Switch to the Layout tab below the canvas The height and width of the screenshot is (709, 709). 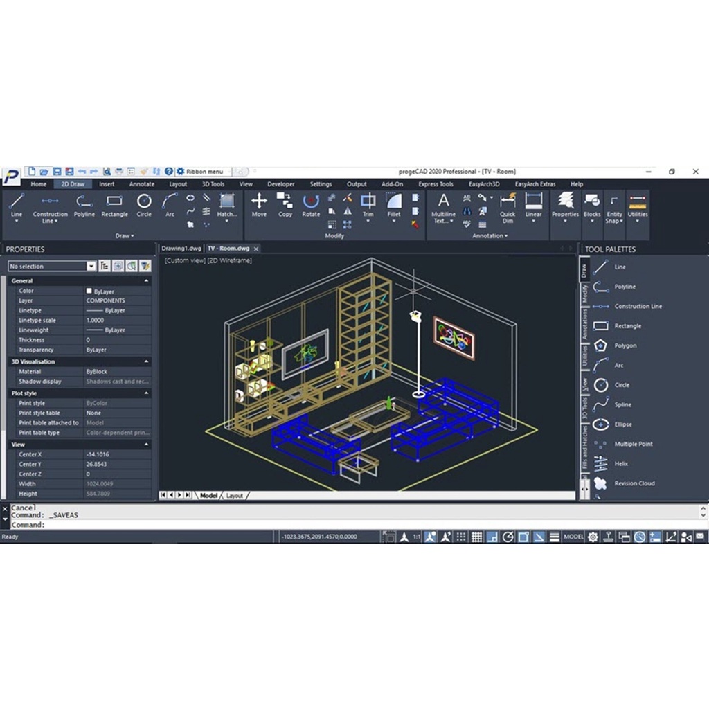235,496
